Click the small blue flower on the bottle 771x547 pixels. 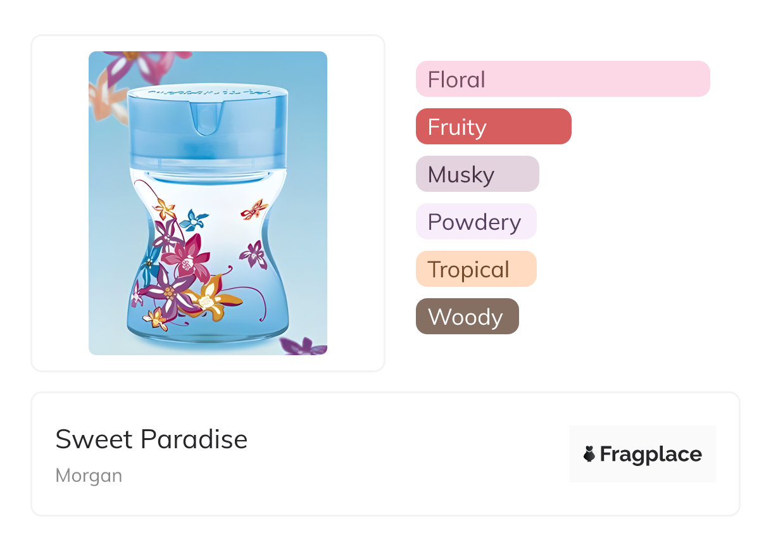[193, 221]
